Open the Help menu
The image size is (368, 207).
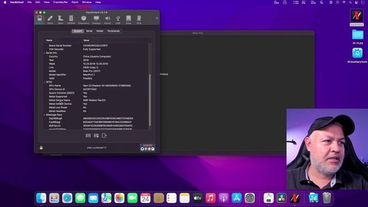click(x=98, y=2)
